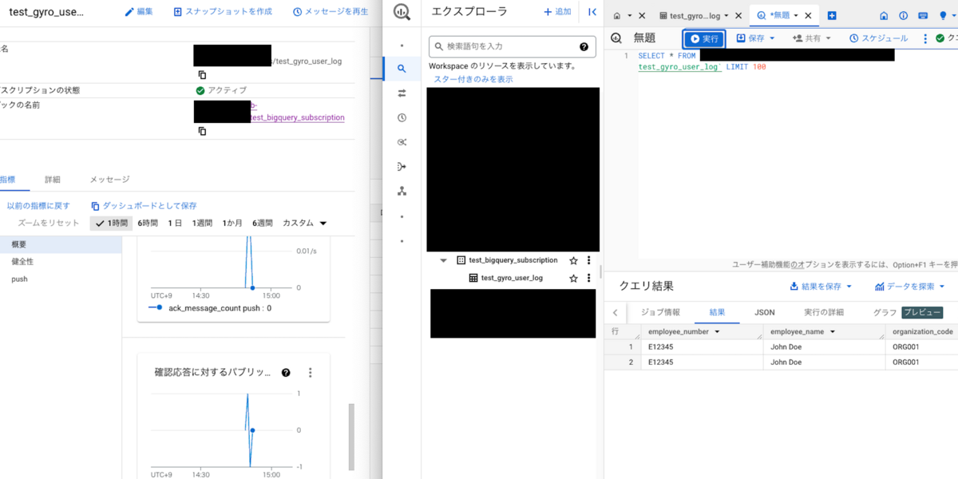The width and height of the screenshot is (958, 479).
Task: Click the Pub/Sub page vertical scrollbar
Action: [x=351, y=437]
